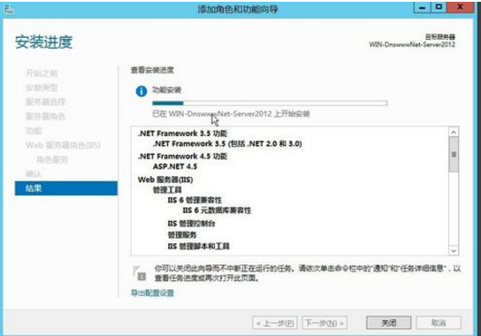The height and width of the screenshot is (336, 481).
Task: Click the 管理工具 entry
Action: coord(167,190)
